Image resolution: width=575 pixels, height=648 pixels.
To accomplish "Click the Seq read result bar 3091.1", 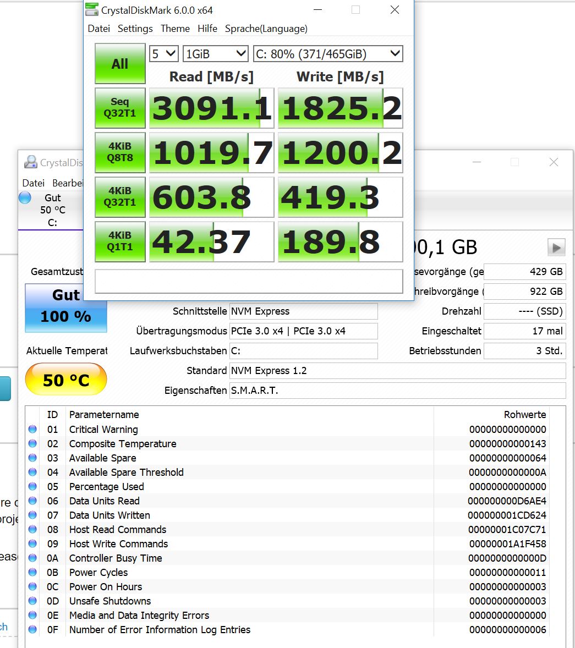I will point(212,108).
